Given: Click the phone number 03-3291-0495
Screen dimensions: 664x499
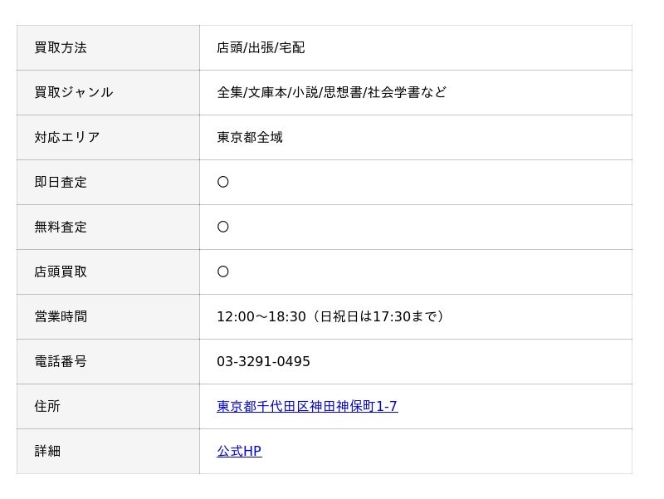Looking at the screenshot, I should [x=263, y=361].
